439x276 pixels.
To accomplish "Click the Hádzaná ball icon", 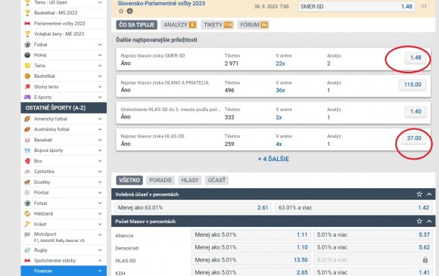I will [27, 214].
